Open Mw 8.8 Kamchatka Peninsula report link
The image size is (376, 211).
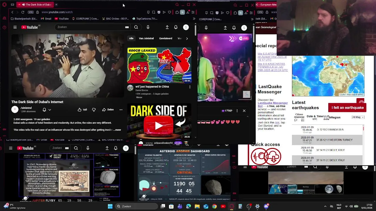[273, 67]
